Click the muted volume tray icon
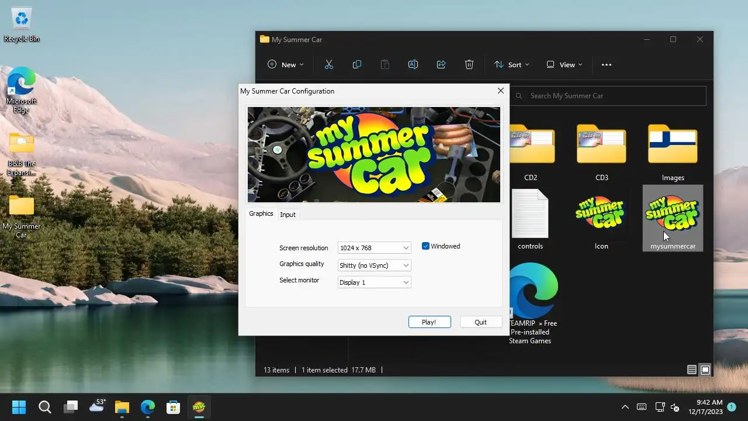Viewport: 748px width, 421px height. coord(675,407)
